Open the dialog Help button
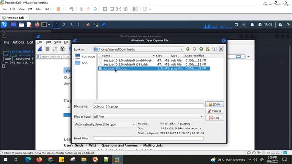The image size is (292, 164). pyautogui.click(x=214, y=118)
